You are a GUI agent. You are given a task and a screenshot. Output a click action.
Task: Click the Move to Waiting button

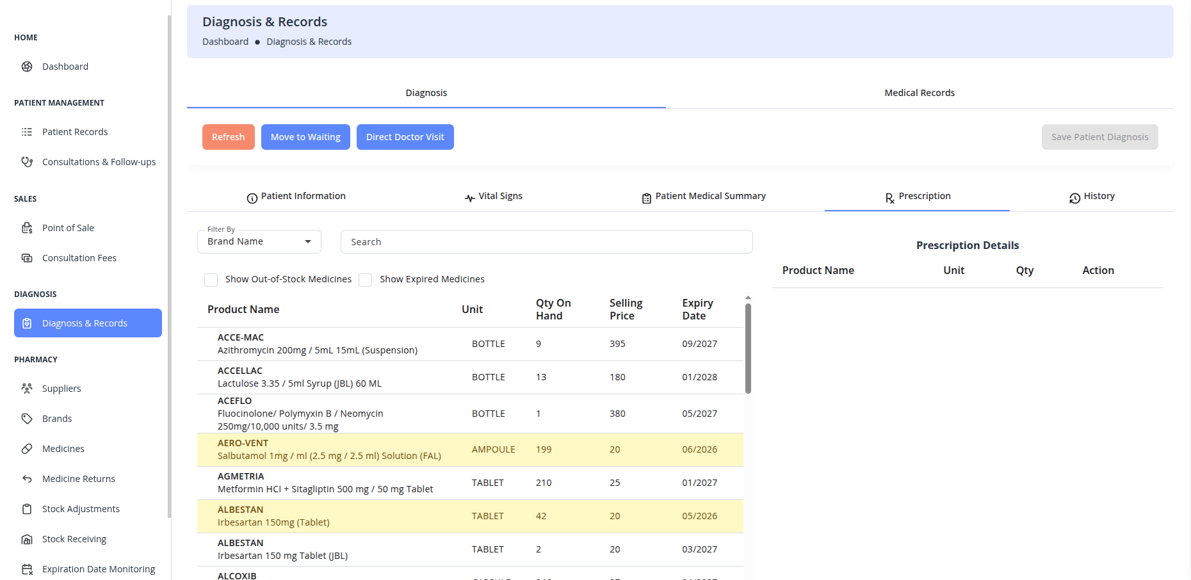click(305, 137)
